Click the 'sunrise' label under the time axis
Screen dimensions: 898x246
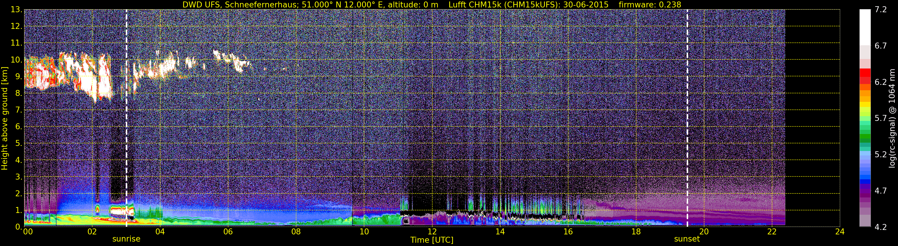pyautogui.click(x=126, y=239)
